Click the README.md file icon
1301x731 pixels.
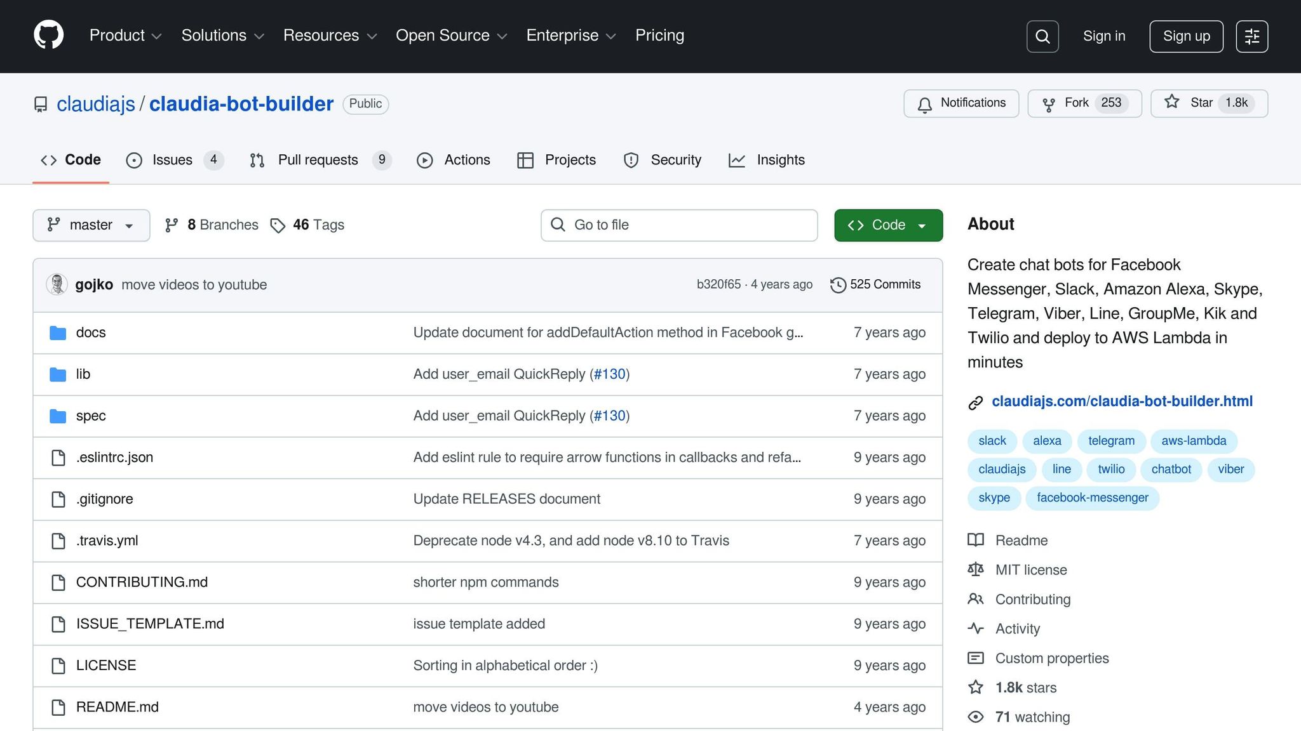(58, 708)
